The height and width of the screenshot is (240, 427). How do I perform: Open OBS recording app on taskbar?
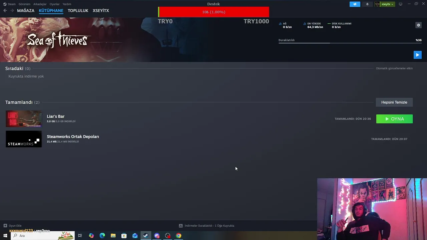(168, 236)
